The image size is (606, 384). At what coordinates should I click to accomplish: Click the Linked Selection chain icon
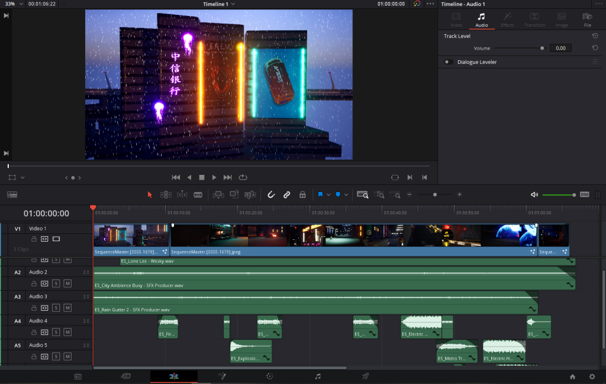(287, 194)
